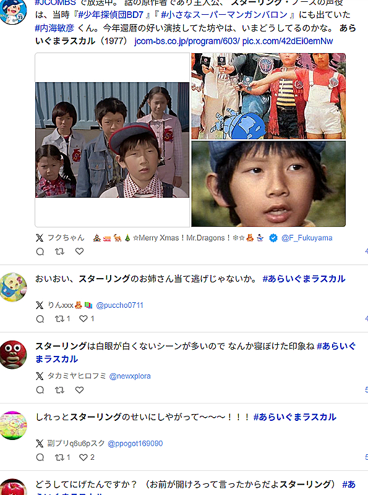Click reply icon under フクちゃん's tweet
The image size is (368, 495).
pyautogui.click(x=40, y=252)
